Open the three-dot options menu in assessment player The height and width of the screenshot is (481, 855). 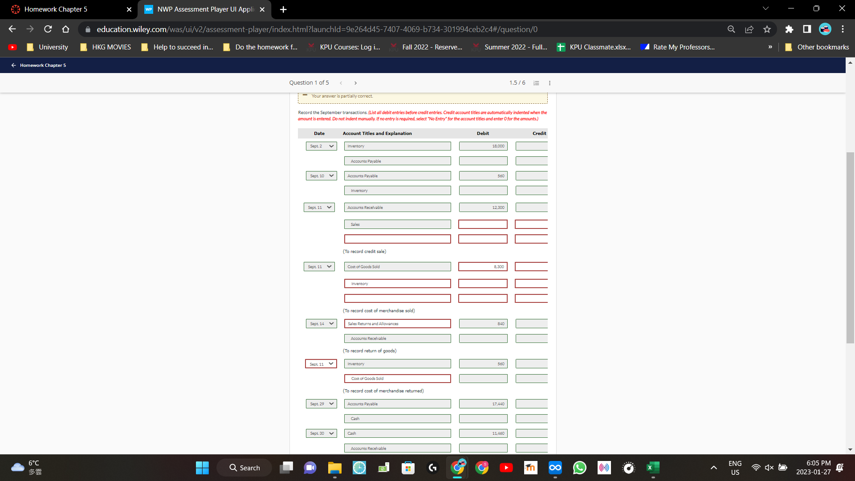[x=550, y=83]
